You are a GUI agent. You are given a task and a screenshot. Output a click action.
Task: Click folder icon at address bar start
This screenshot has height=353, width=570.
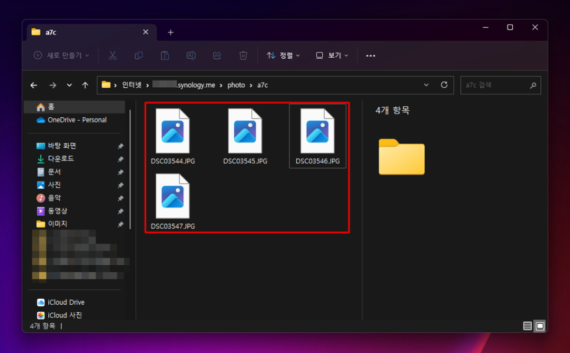click(106, 85)
